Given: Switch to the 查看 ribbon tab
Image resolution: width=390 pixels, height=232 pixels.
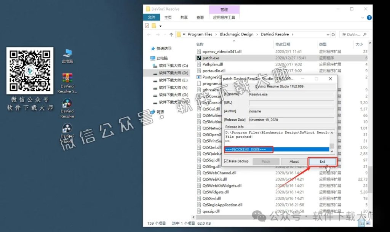Looking at the screenshot, I should 201,17.
